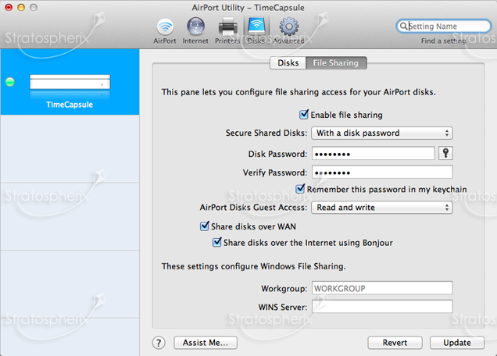Click the 'TimeCapsule' label in the sidebar
Screen dimensions: 497x356
point(70,105)
